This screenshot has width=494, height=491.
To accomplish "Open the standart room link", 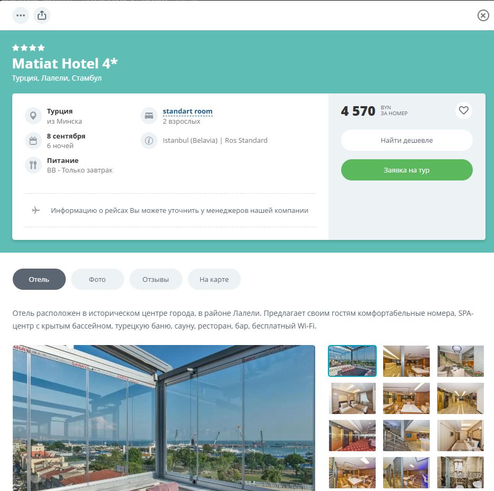I will 187,111.
